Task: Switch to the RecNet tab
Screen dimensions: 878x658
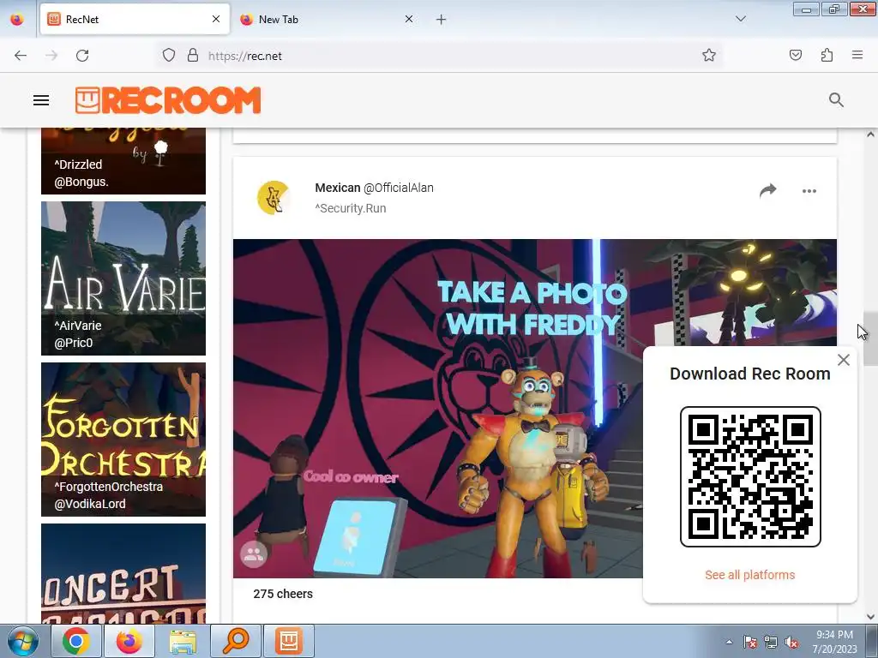Action: coord(135,19)
